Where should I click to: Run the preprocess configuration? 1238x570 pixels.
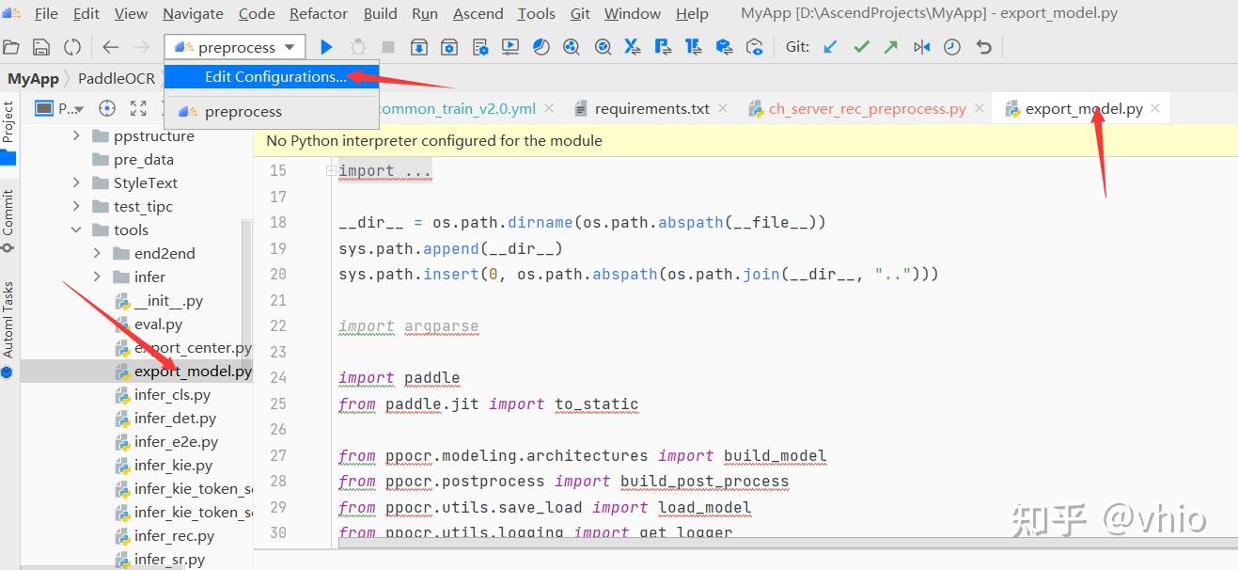tap(324, 46)
